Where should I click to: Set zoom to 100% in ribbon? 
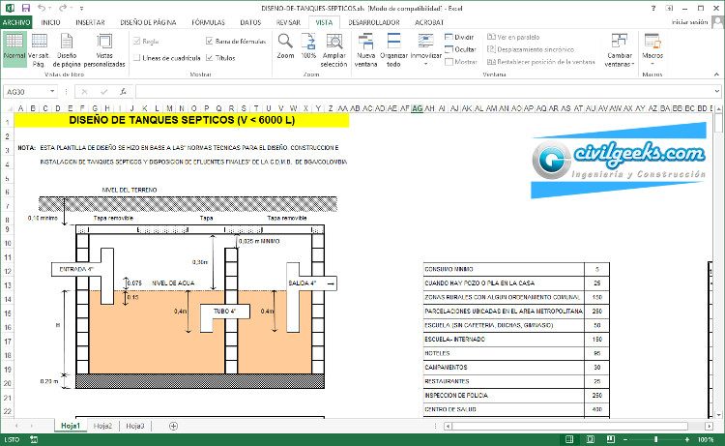coord(308,46)
